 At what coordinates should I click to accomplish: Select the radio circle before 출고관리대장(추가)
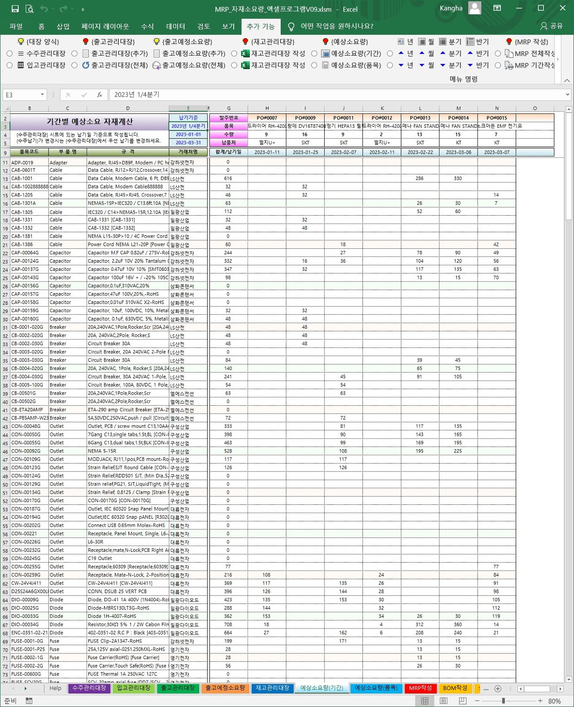coord(74,53)
